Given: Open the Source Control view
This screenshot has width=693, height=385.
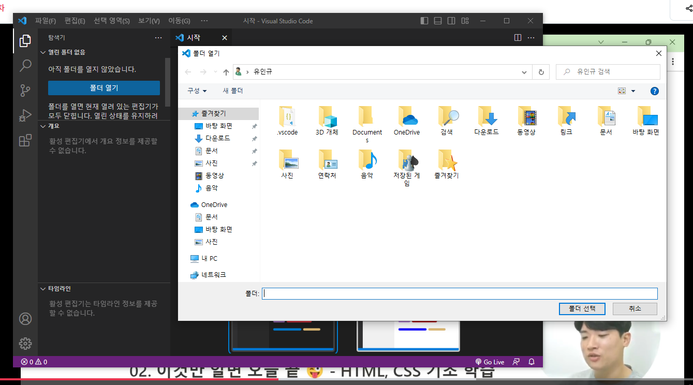Looking at the screenshot, I should tap(25, 91).
